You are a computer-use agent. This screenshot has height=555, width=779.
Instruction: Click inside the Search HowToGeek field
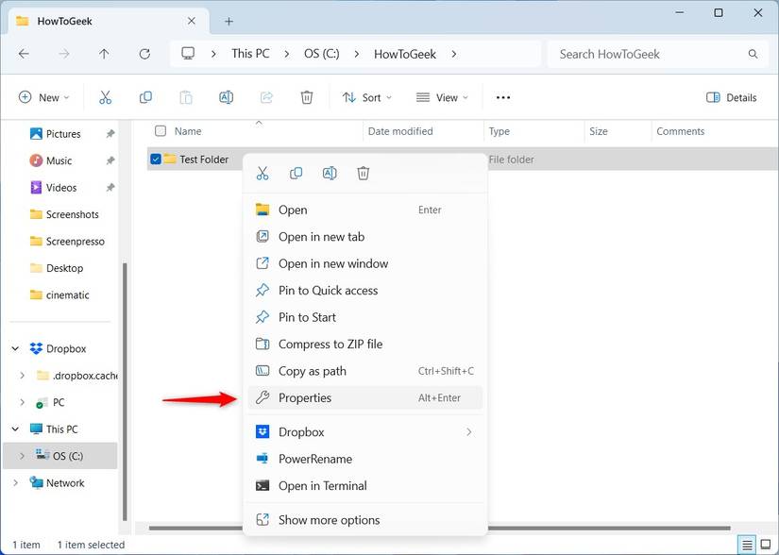652,54
